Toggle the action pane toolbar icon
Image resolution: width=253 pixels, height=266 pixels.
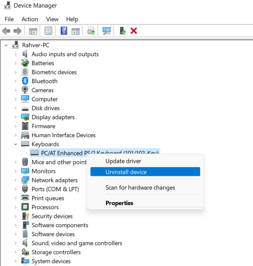point(76,31)
